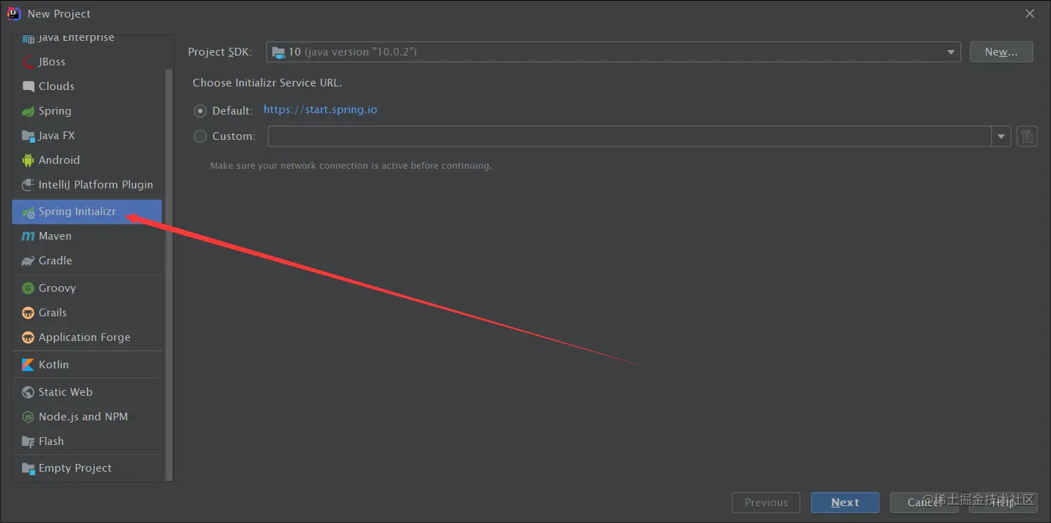The width and height of the screenshot is (1051, 523).
Task: Choose Flash project type
Action: pyautogui.click(x=87, y=441)
